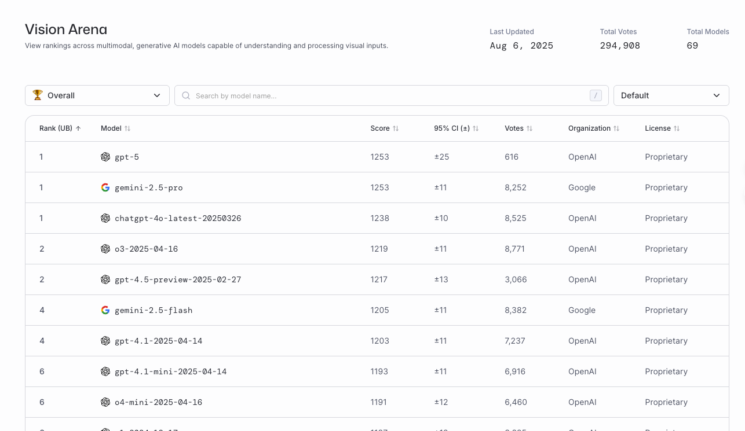Screen dimensions: 745x431
Task: Click the Total Votes label
Action: tap(618, 32)
